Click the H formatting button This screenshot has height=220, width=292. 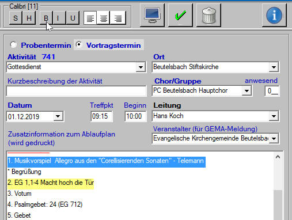click(x=29, y=18)
